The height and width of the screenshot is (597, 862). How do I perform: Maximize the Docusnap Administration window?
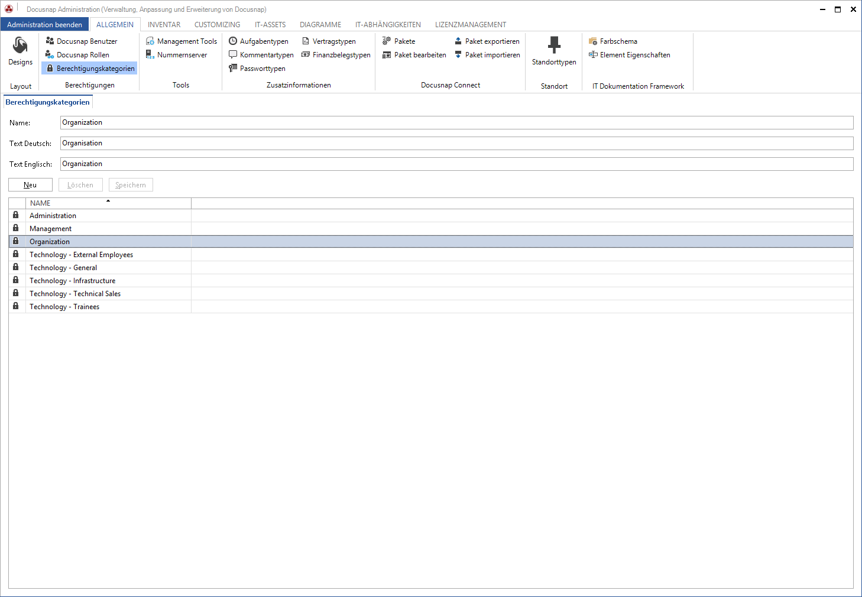(838, 9)
